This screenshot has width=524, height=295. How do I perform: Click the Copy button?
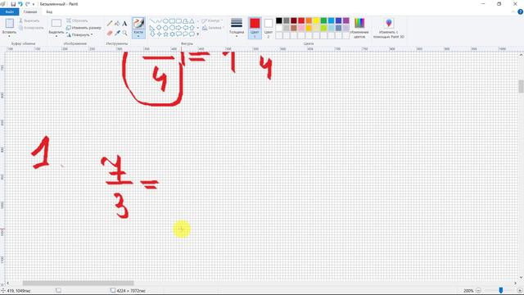(x=31, y=28)
